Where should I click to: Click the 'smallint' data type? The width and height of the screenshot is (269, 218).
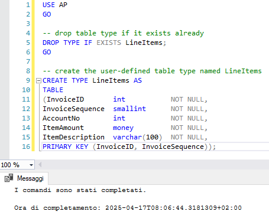click(x=129, y=109)
